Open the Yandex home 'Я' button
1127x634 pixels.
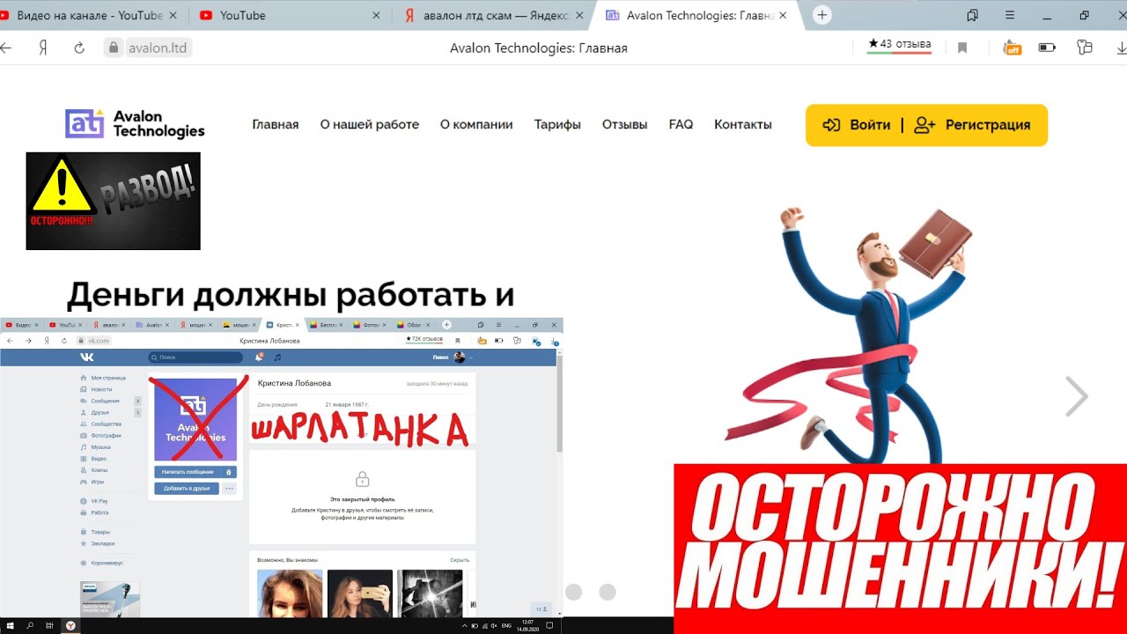coord(42,48)
